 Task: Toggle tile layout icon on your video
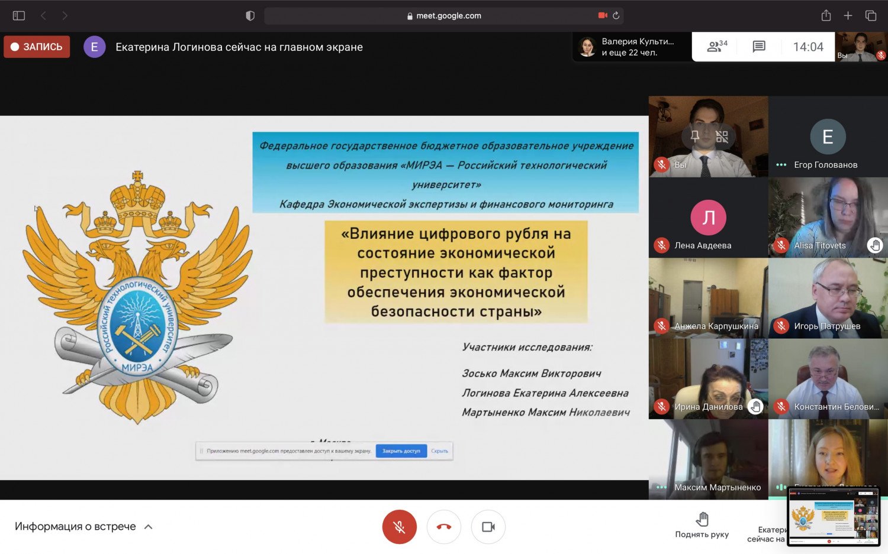722,137
